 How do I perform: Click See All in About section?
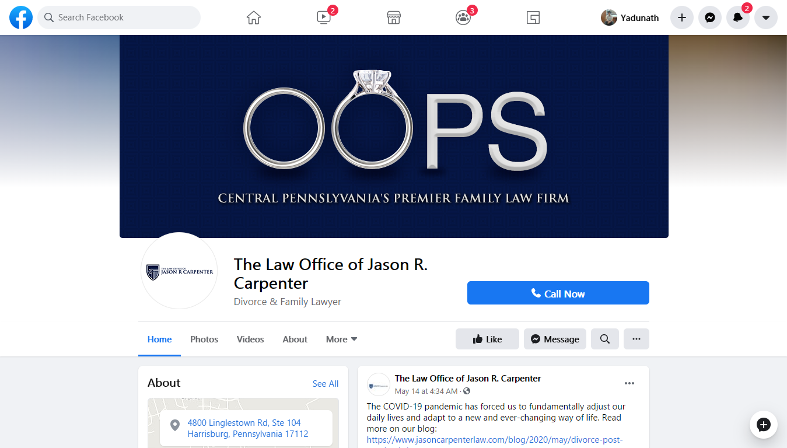pyautogui.click(x=326, y=383)
